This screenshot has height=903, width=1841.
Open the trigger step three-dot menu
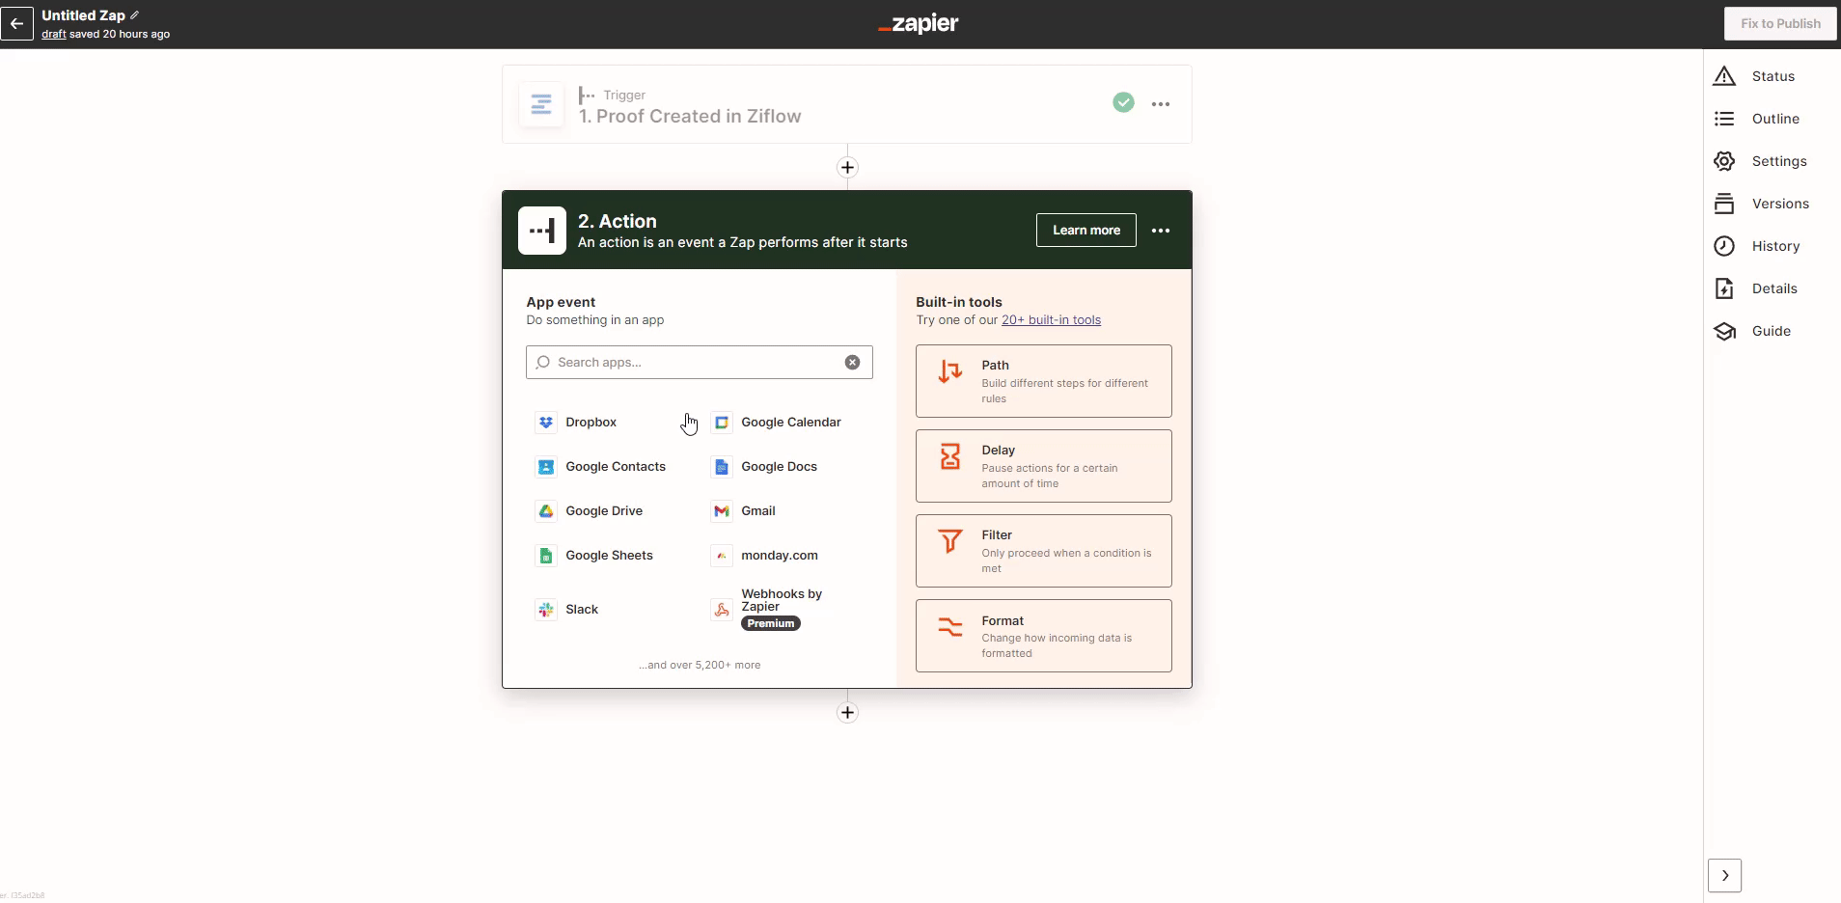coord(1161,104)
